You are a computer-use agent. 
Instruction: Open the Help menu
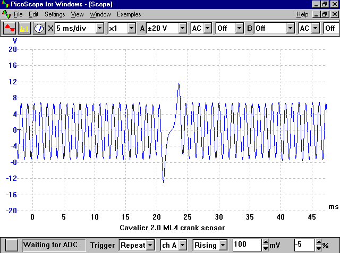point(302,14)
